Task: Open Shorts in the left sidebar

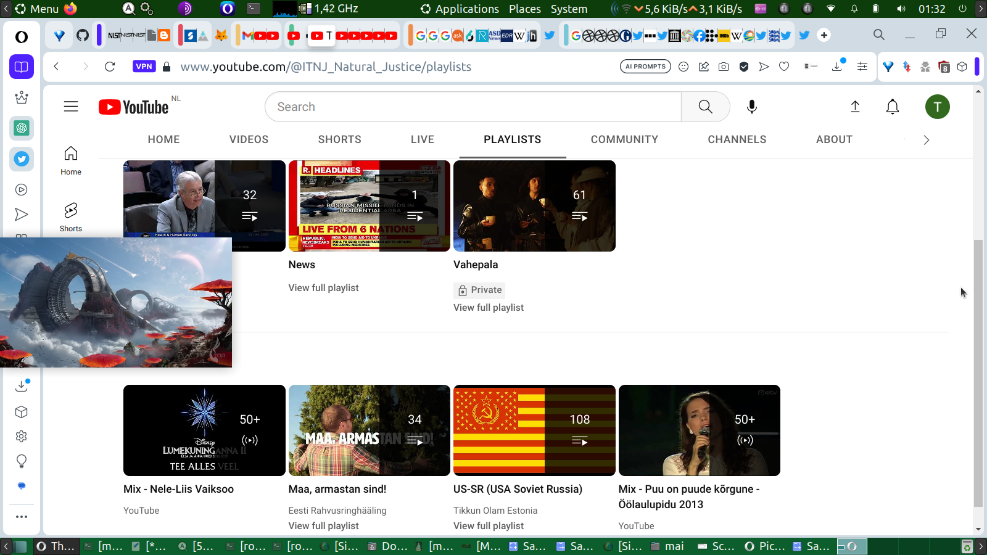Action: click(71, 217)
